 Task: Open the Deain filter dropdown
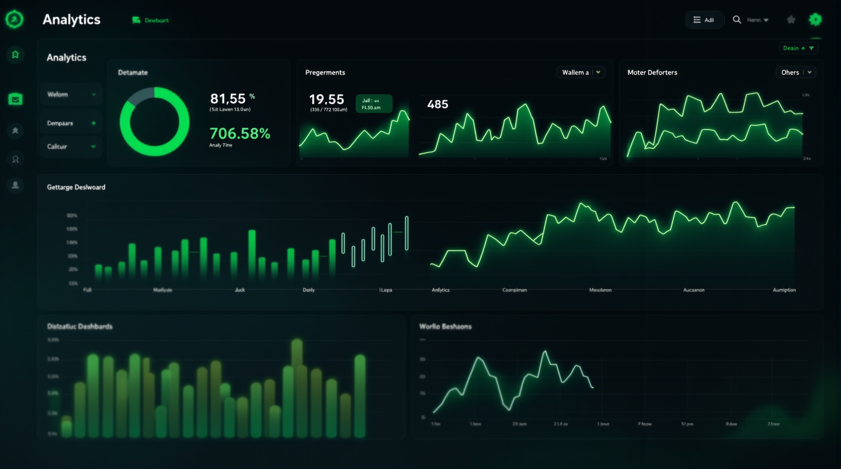click(x=799, y=48)
